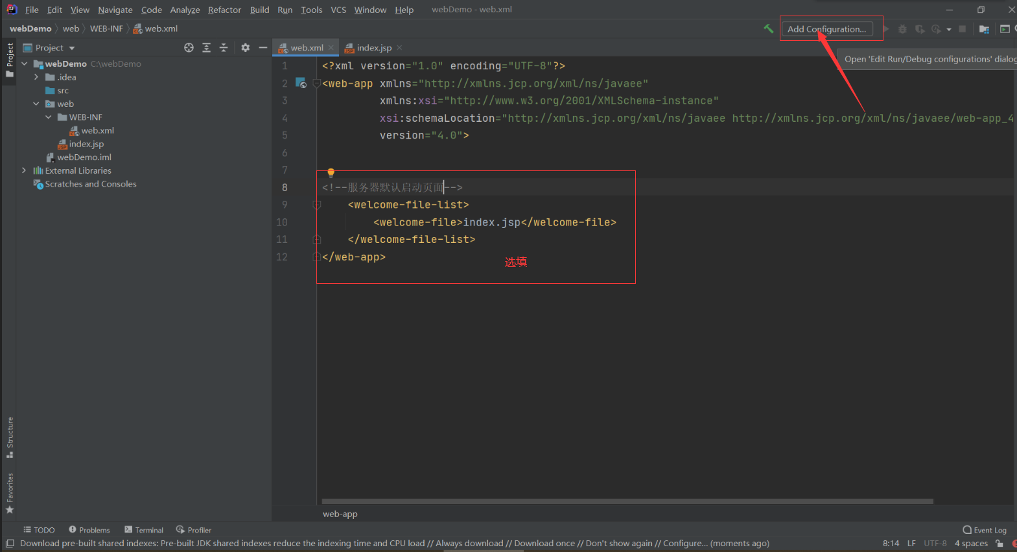Toggle tool windows icon in status bar corner
1017x552 pixels.
[10, 543]
